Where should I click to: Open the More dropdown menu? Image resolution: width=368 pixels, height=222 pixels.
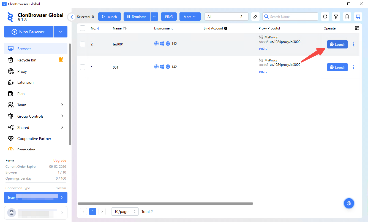click(x=190, y=17)
